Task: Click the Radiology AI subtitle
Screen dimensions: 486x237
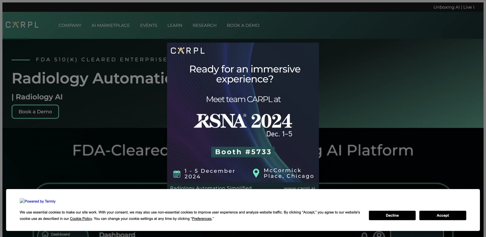Action: click(x=39, y=97)
